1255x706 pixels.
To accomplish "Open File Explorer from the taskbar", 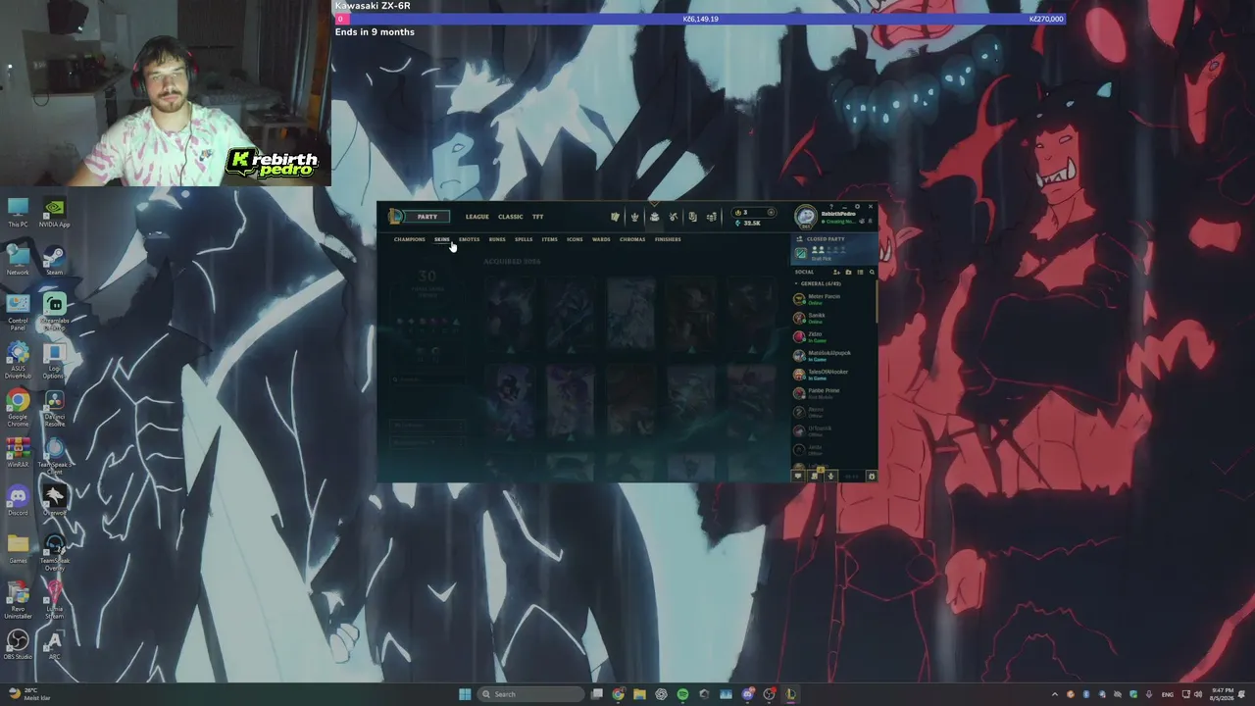I will (x=640, y=694).
